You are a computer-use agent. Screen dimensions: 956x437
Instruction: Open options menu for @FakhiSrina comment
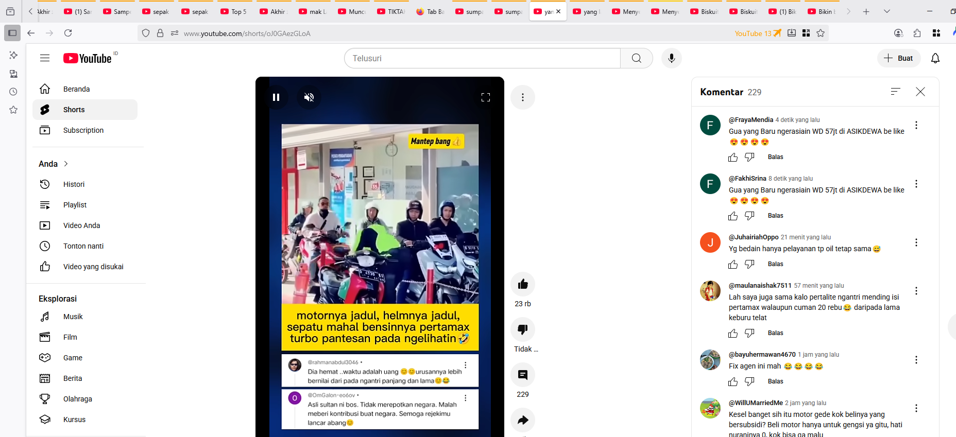click(916, 184)
